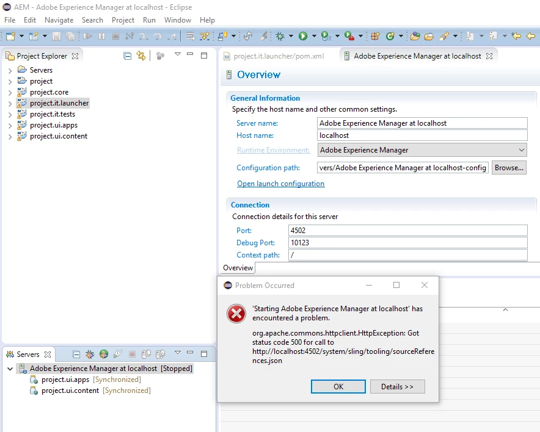Click the Back navigation arrow in toolbar
This screenshot has width=540, height=432.
tap(531, 36)
